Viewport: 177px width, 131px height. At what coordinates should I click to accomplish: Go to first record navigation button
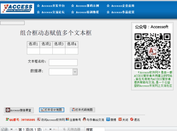tap(11, 129)
